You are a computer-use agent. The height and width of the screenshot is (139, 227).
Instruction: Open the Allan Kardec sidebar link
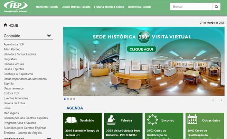point(12,49)
